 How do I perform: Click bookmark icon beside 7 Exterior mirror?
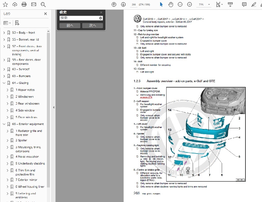pos(12,180)
